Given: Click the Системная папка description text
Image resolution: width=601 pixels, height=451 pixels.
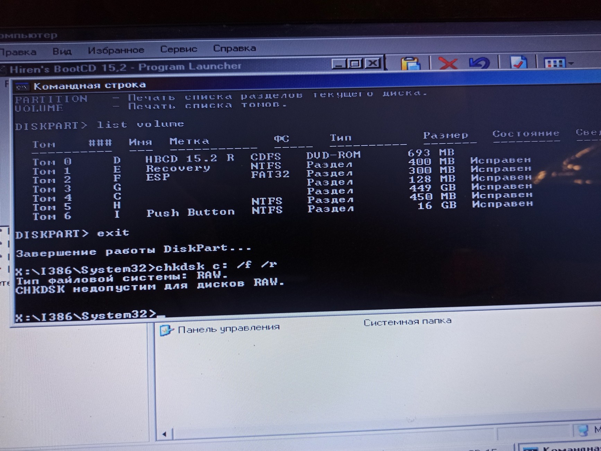Looking at the screenshot, I should 407,322.
